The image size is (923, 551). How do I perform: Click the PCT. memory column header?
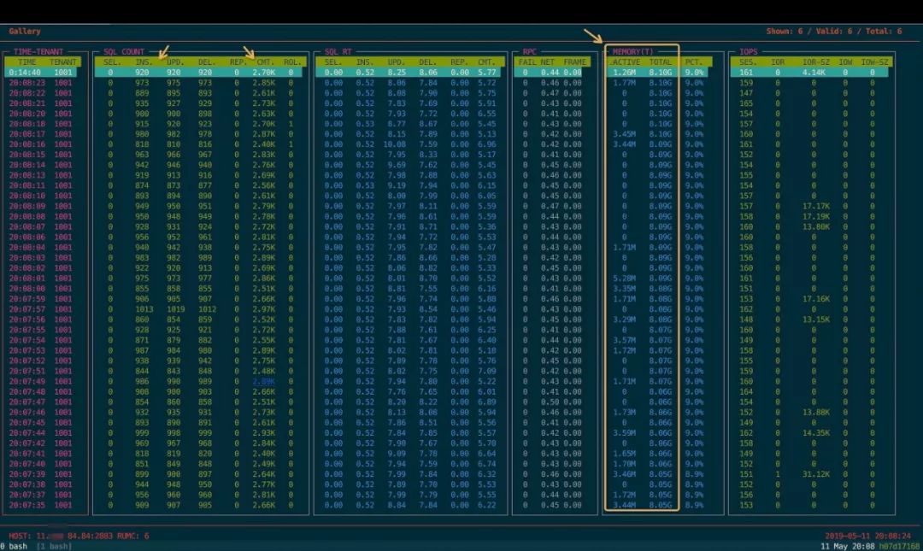[x=693, y=62]
